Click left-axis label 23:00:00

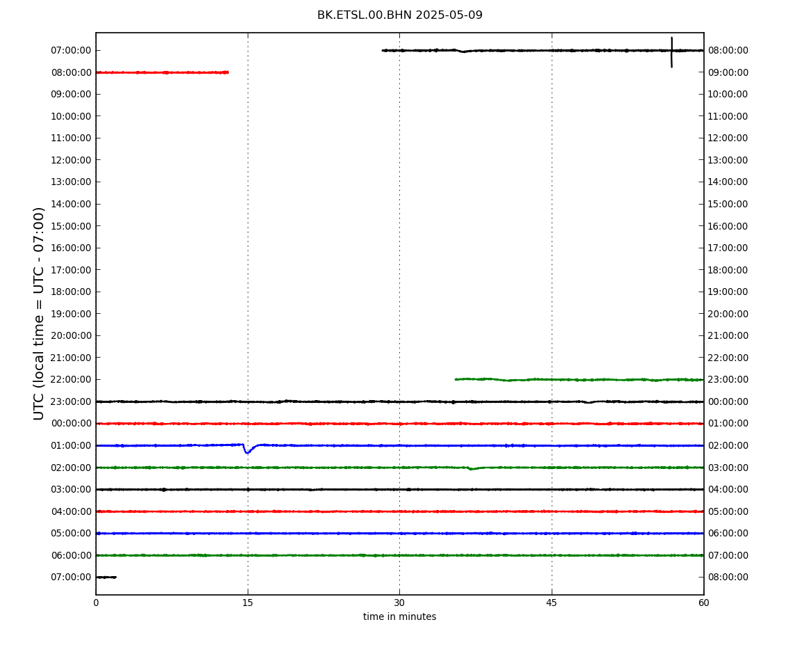click(71, 401)
